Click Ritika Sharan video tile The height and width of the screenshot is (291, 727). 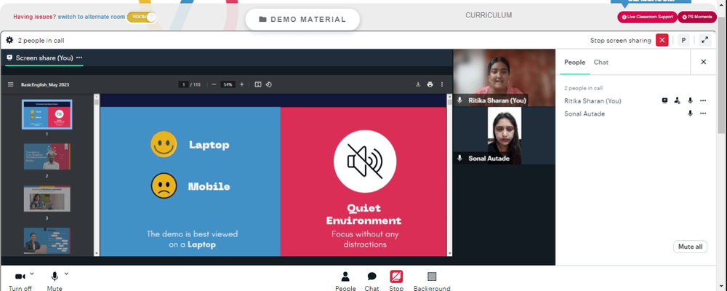pyautogui.click(x=504, y=78)
